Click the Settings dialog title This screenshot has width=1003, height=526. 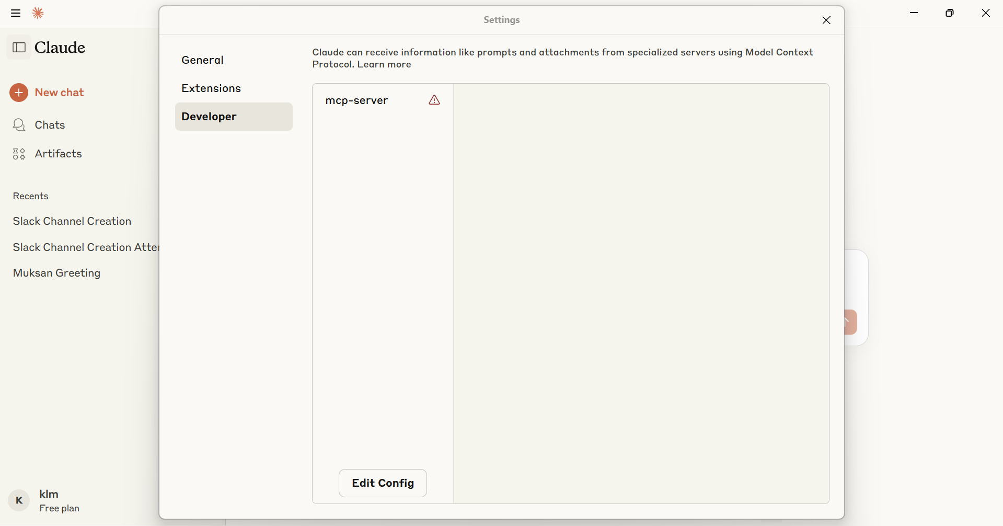(502, 20)
